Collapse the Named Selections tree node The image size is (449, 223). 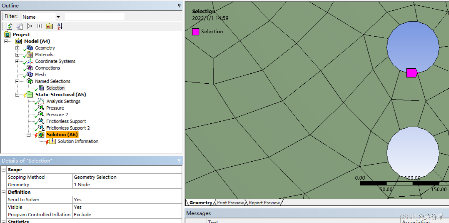(x=17, y=81)
